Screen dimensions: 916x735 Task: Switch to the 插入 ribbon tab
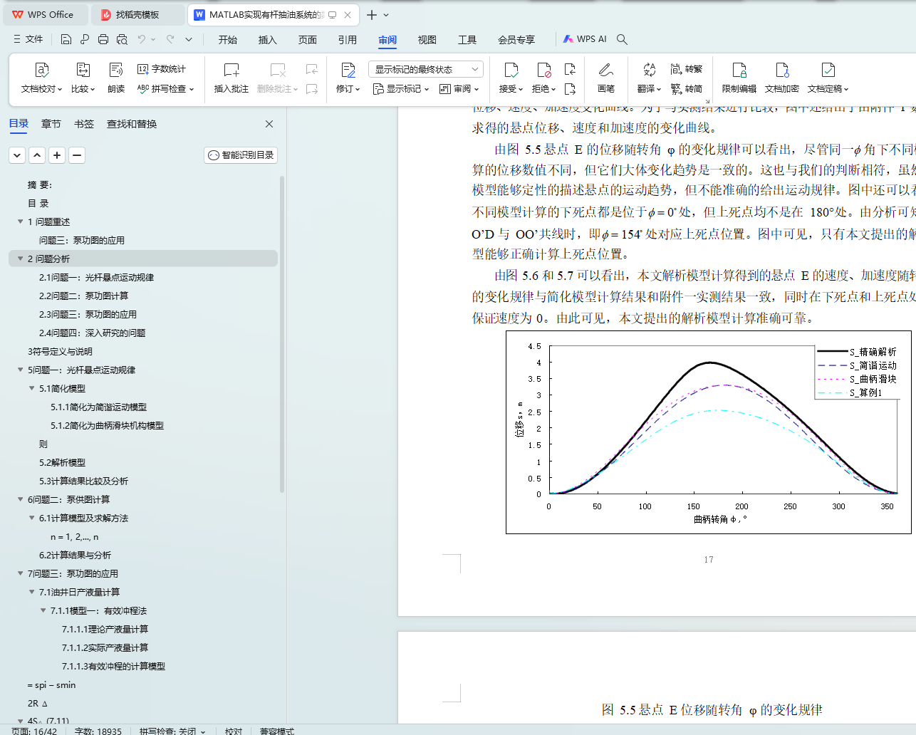[268, 40]
